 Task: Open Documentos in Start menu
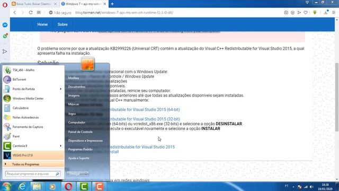pos(77,87)
